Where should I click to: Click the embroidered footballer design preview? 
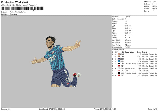click(x=56, y=62)
